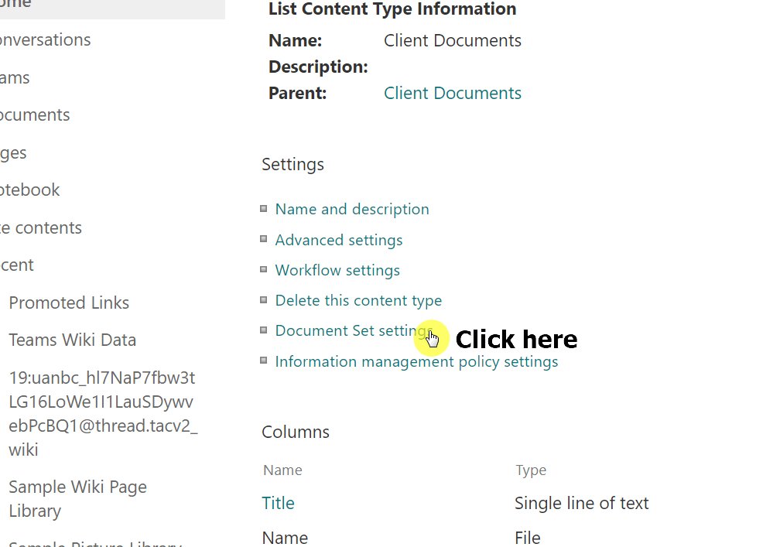Select Recent in the sidebar

point(17,265)
